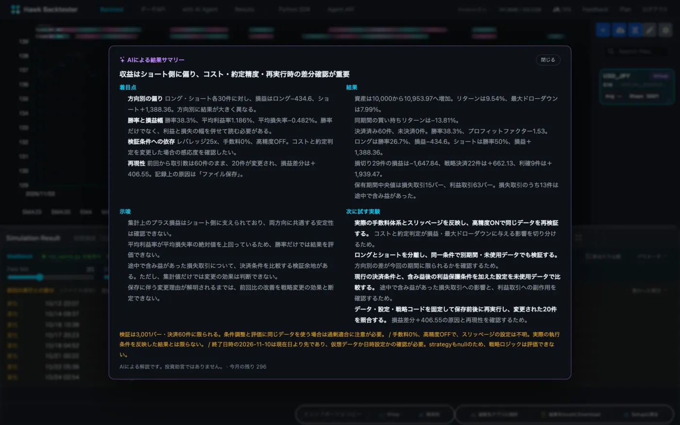Click the bold 再現性 label
Screen dimensions: 680x425
[x=136, y=163]
